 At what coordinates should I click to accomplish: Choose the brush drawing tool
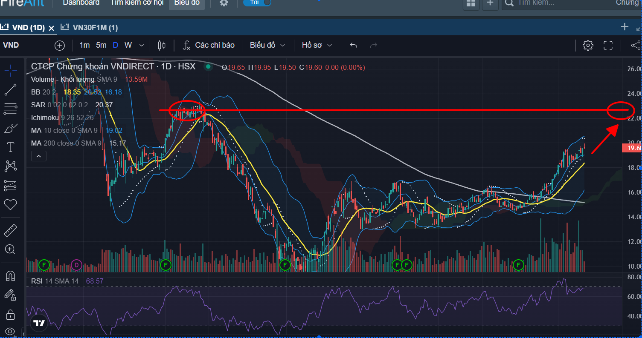10,128
